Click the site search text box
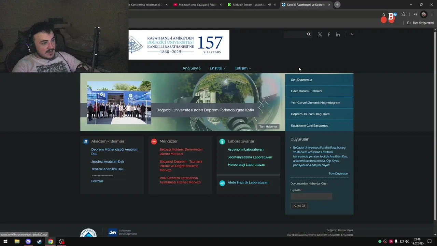The width and height of the screenshot is (437, 246). [x=295, y=35]
